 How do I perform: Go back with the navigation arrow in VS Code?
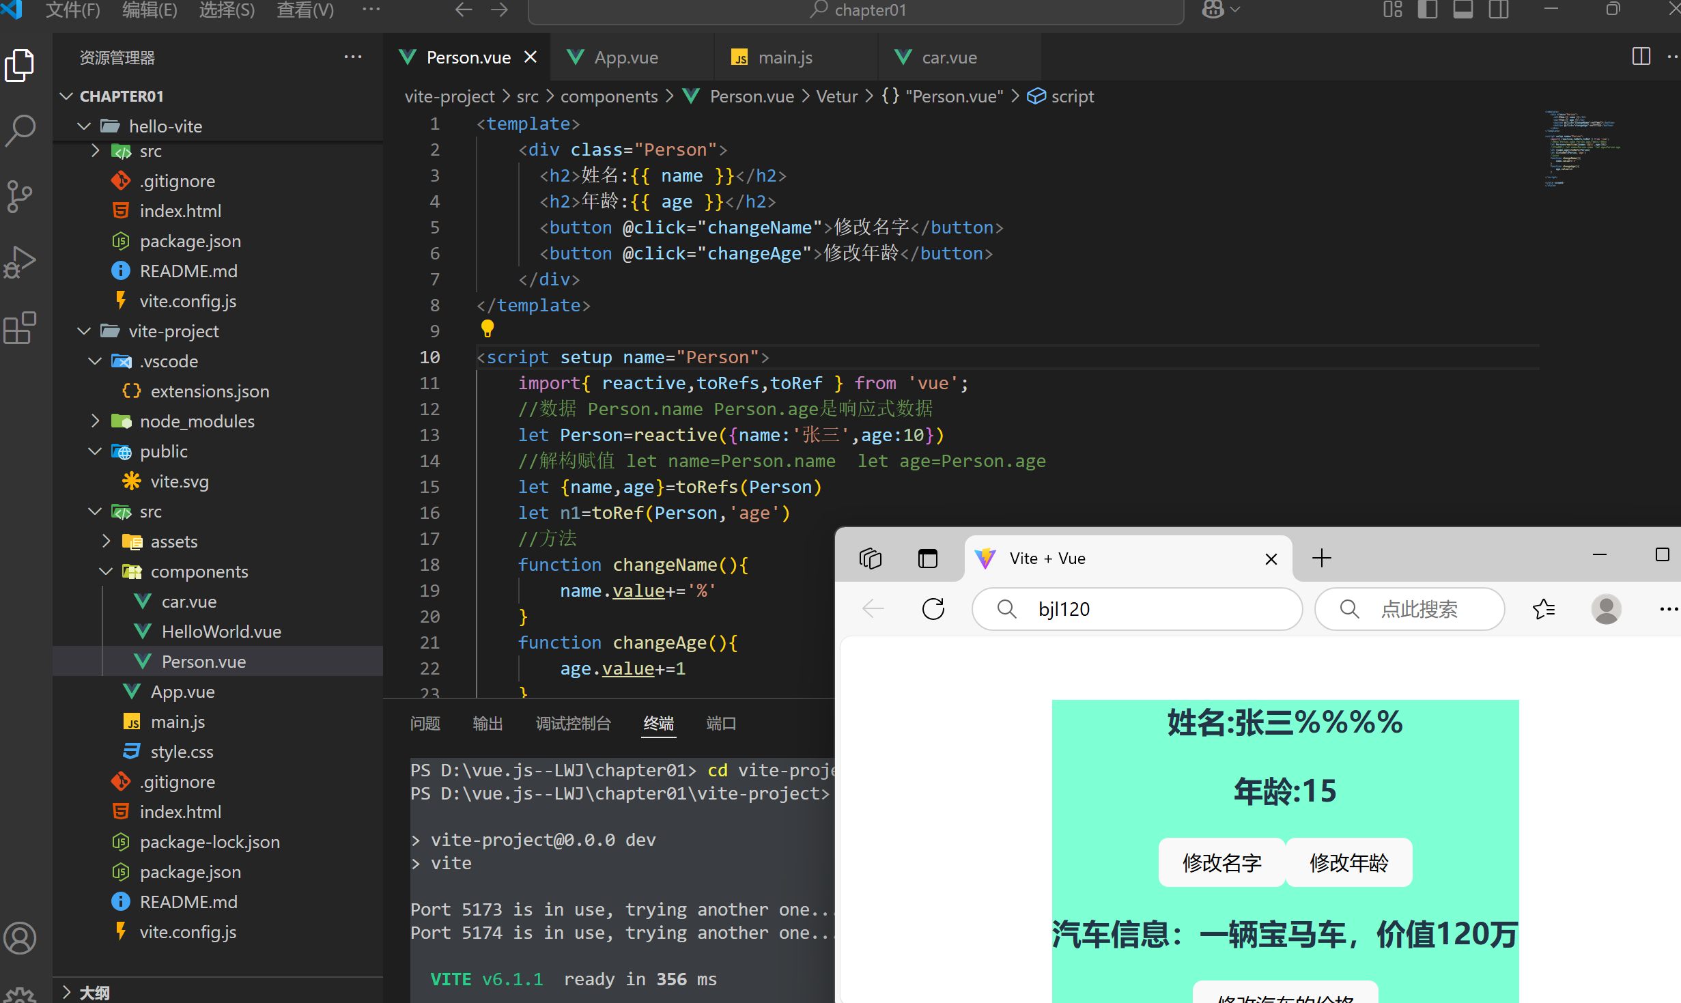tap(464, 10)
